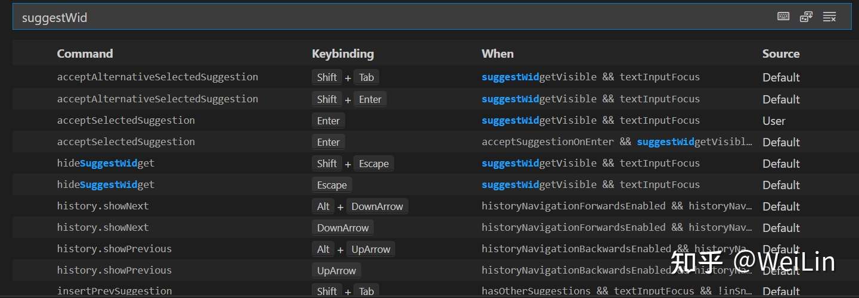Viewport: 859px width, 298px height.
Task: Click the Alt+UpArrow keybinding for history.showPrevious
Action: click(353, 249)
